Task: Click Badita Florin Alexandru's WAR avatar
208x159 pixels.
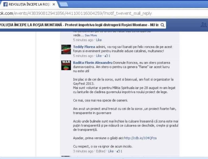Action: [66, 65]
